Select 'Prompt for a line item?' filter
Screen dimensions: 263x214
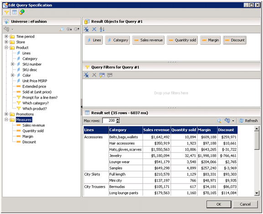[x=40, y=97]
